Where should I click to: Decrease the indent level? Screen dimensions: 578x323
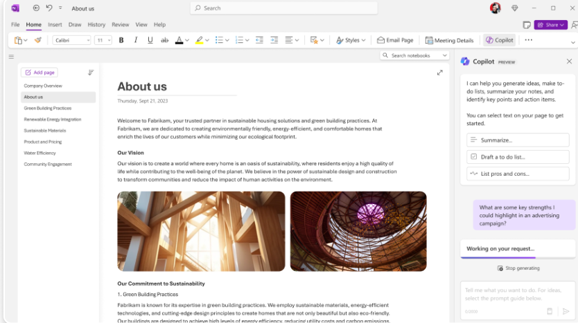click(x=259, y=40)
